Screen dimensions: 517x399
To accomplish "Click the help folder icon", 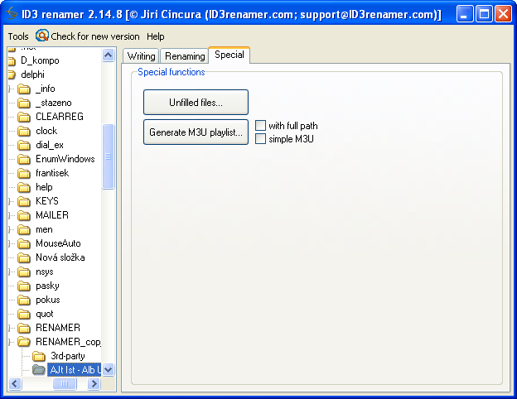I will click(24, 187).
